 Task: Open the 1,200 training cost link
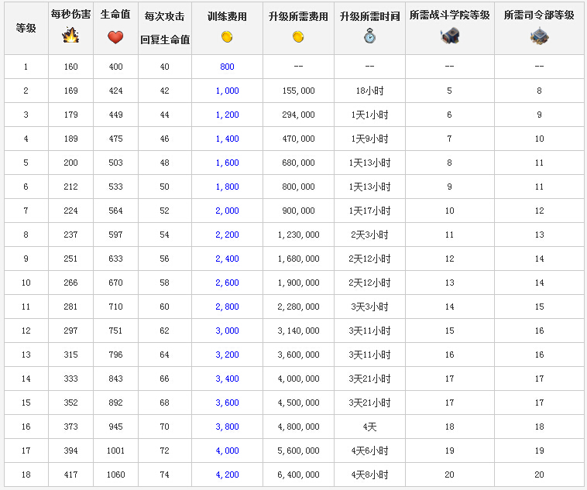pos(227,115)
